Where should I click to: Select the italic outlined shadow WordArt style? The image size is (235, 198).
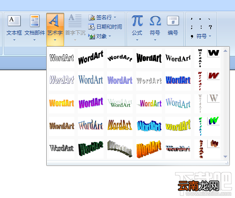coord(62,81)
